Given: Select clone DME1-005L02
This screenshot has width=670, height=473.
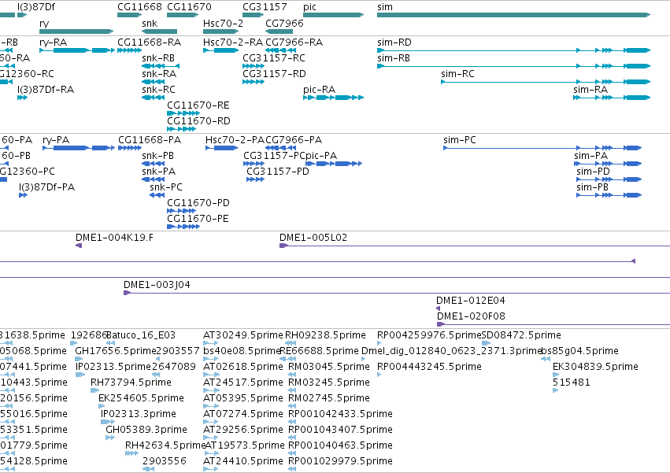Looking at the screenshot, I should coord(475,246).
